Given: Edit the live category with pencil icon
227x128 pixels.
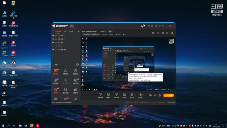Looking at the screenshot, I should pyautogui.click(x=99, y=34).
